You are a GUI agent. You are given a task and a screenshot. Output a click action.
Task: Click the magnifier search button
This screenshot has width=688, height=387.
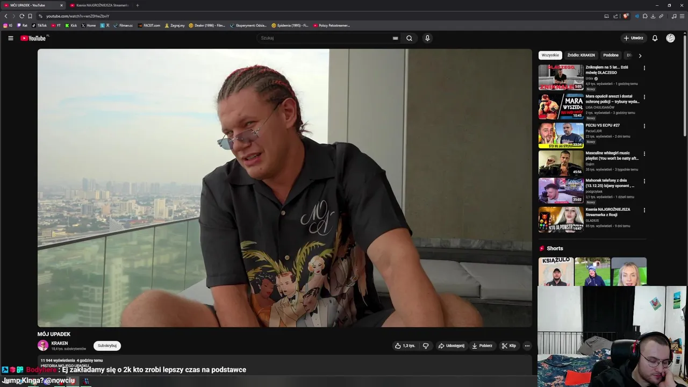point(409,38)
